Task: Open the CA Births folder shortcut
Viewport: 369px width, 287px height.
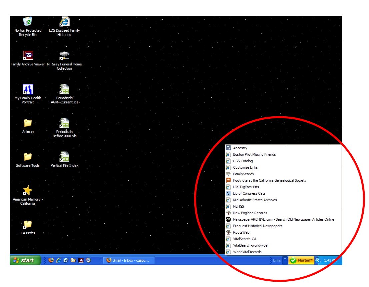Action: click(28, 227)
